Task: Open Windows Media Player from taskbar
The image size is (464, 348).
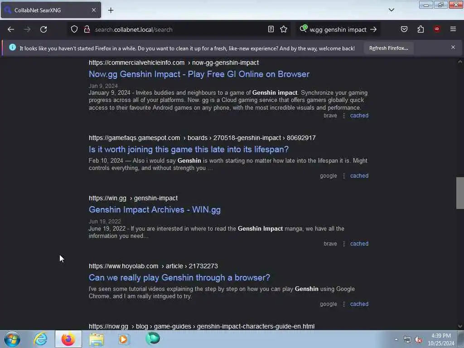Action: pos(124,339)
